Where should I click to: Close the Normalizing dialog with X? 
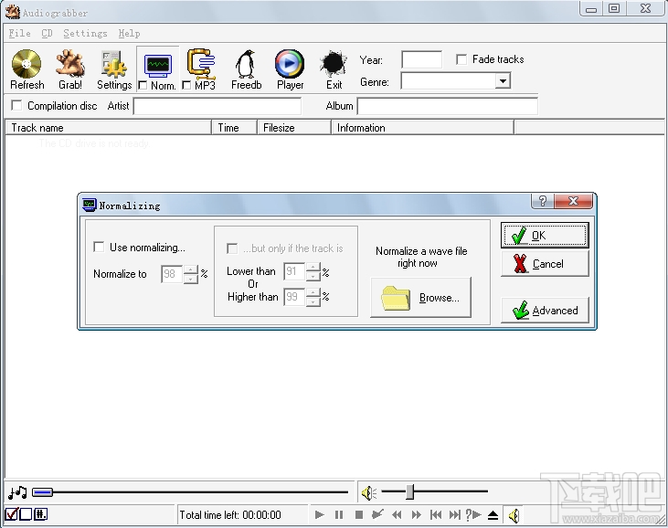tap(574, 201)
